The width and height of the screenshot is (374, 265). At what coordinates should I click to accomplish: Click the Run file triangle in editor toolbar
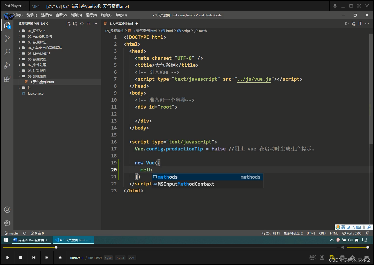point(347,24)
